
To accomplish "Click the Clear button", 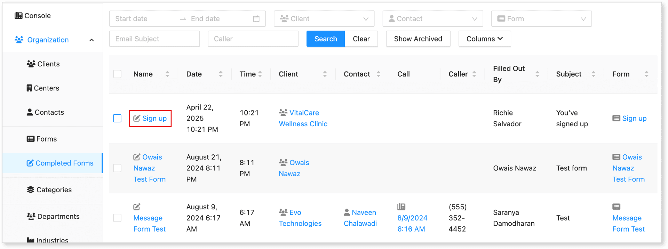I will point(361,39).
